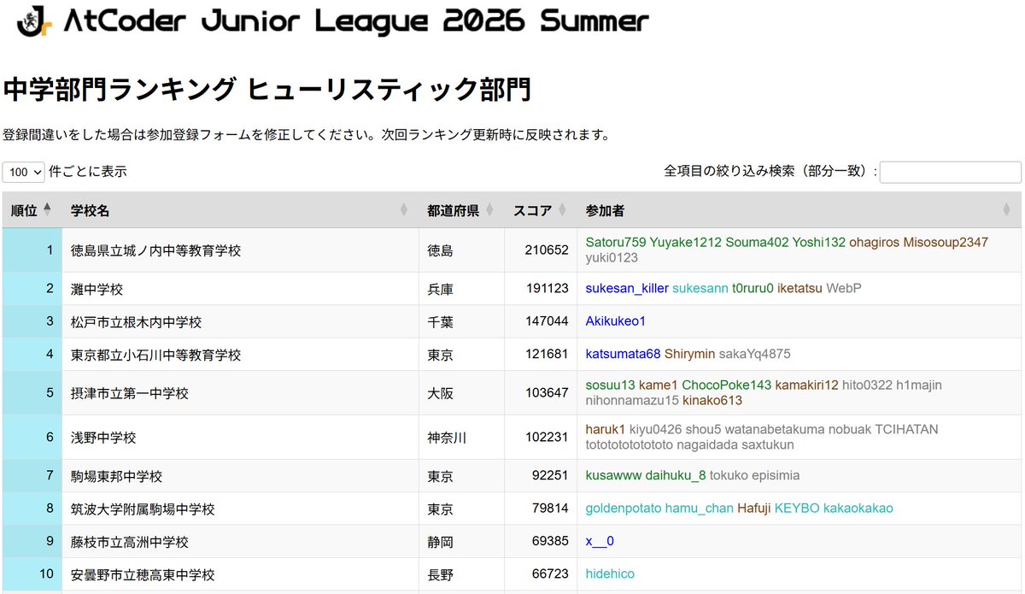The image size is (1025, 594).
Task: Open participant Hafuji profile
Action: [754, 509]
